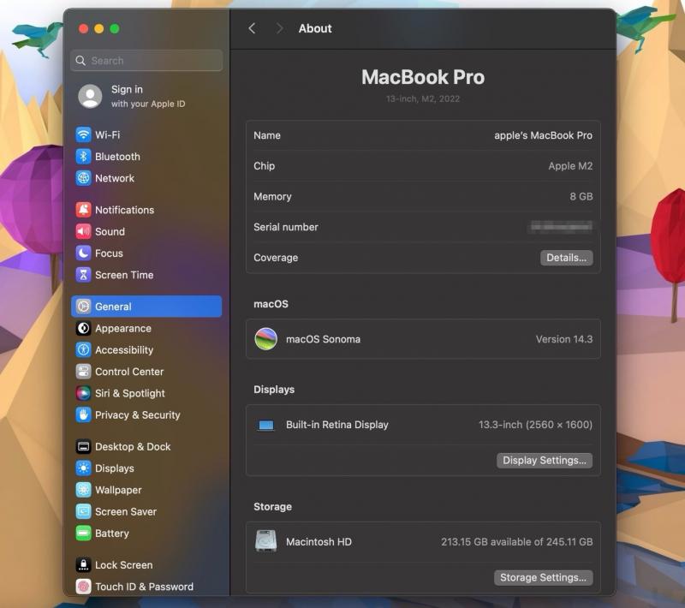Open Notifications bell icon

click(x=83, y=210)
